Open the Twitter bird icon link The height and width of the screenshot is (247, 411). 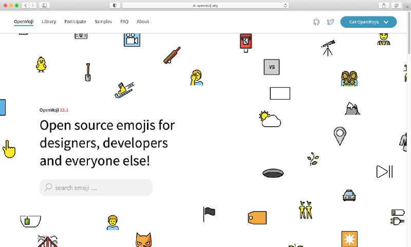click(x=330, y=22)
